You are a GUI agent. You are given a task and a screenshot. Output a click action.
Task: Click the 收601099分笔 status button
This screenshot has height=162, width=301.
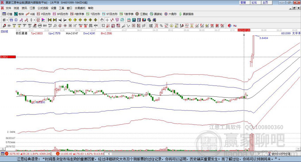(280, 154)
